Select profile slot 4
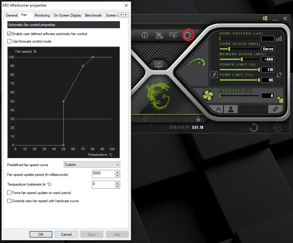 pyautogui.click(x=172, y=119)
